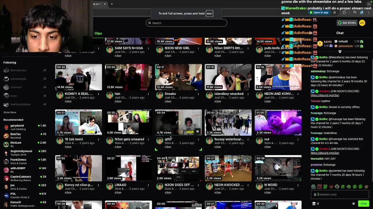The width and height of the screenshot is (373, 209).
Task: Open the 'N3ON GOES OFF ...' clip title
Action: coord(179,185)
